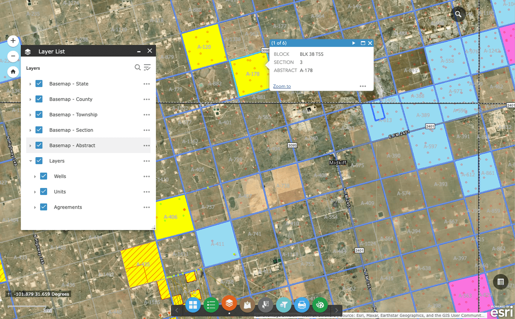This screenshot has width=515, height=319.
Task: Zoom in on the map
Action: 13,41
